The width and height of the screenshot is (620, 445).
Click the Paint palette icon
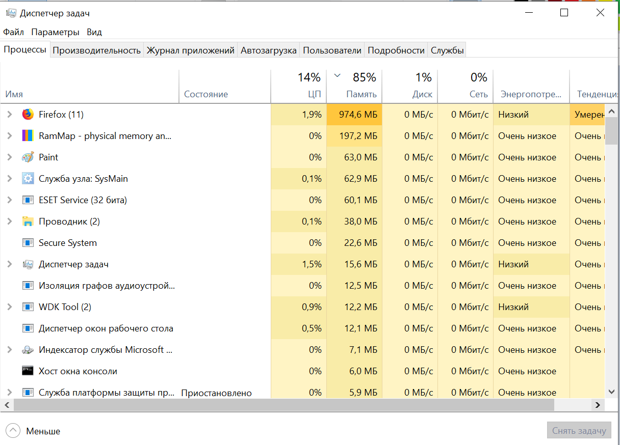point(28,157)
